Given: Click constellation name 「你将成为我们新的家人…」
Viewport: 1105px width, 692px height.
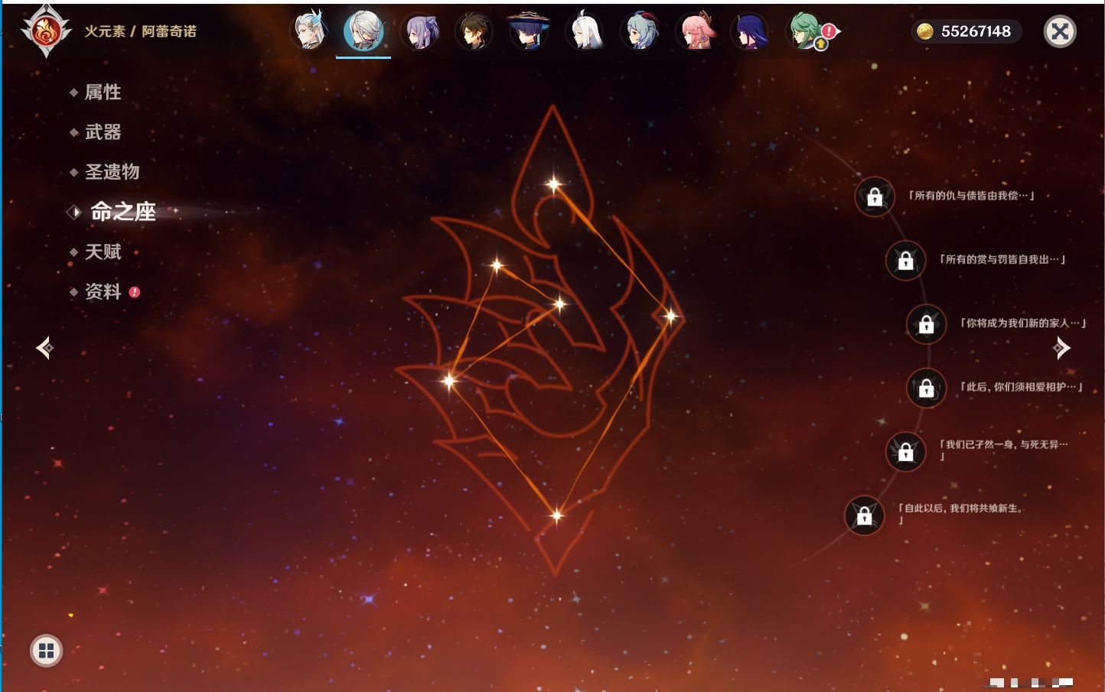Looking at the screenshot, I should (1023, 323).
